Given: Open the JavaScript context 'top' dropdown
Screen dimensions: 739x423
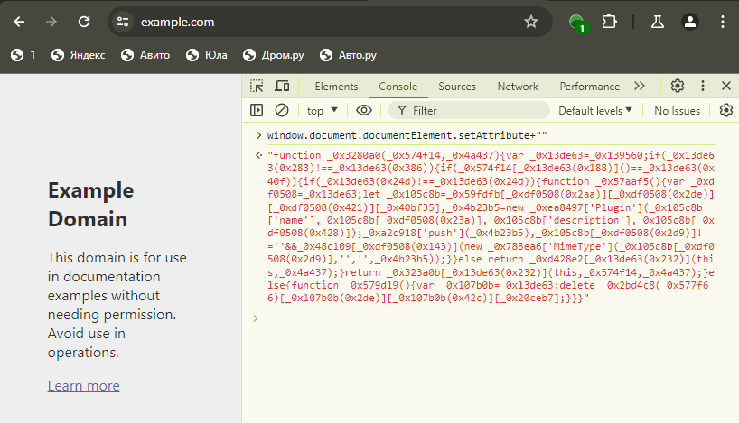Looking at the screenshot, I should [x=323, y=110].
